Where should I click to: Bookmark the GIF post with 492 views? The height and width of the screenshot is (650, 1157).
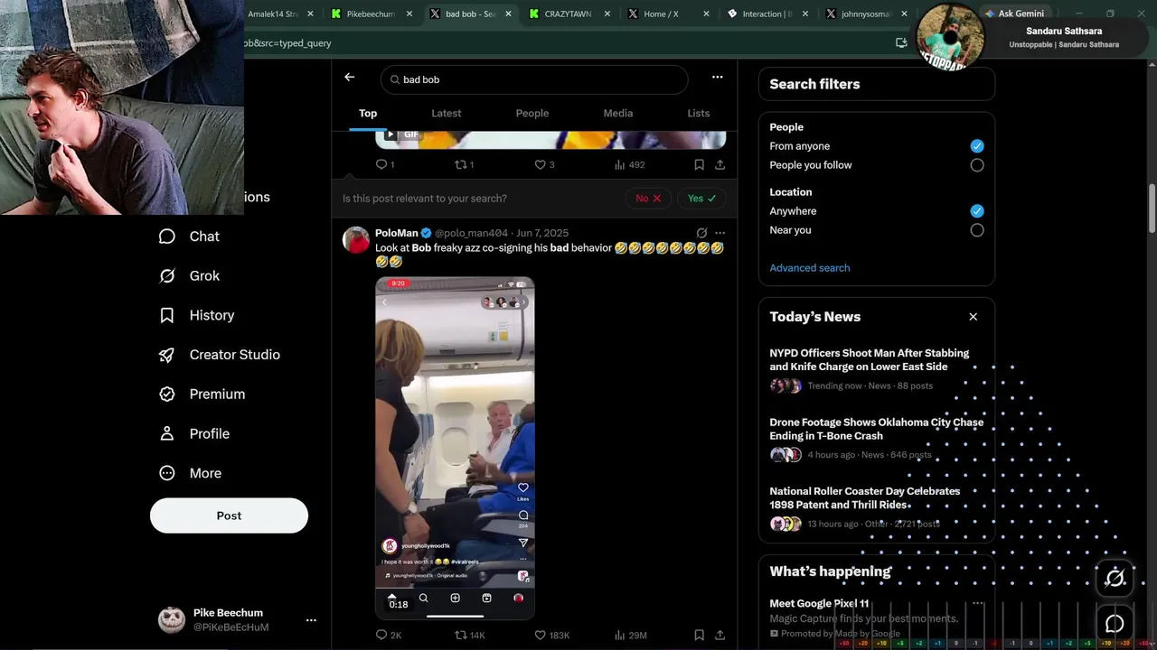point(699,164)
